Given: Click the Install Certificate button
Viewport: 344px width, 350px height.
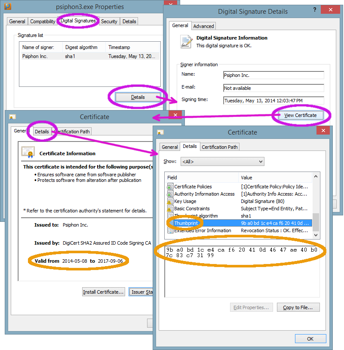Looking at the screenshot, I should (x=103, y=292).
